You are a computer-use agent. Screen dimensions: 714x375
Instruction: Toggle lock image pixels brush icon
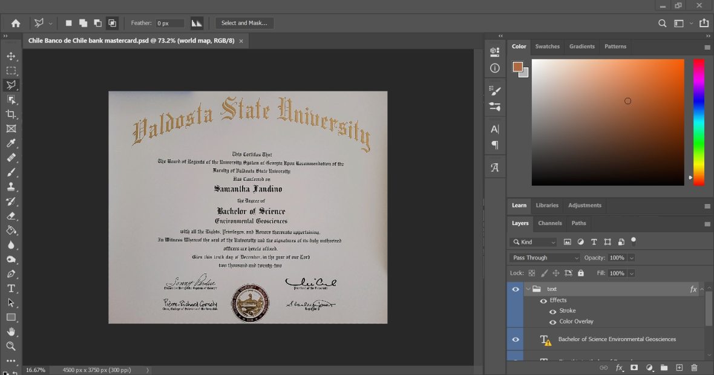tap(544, 273)
